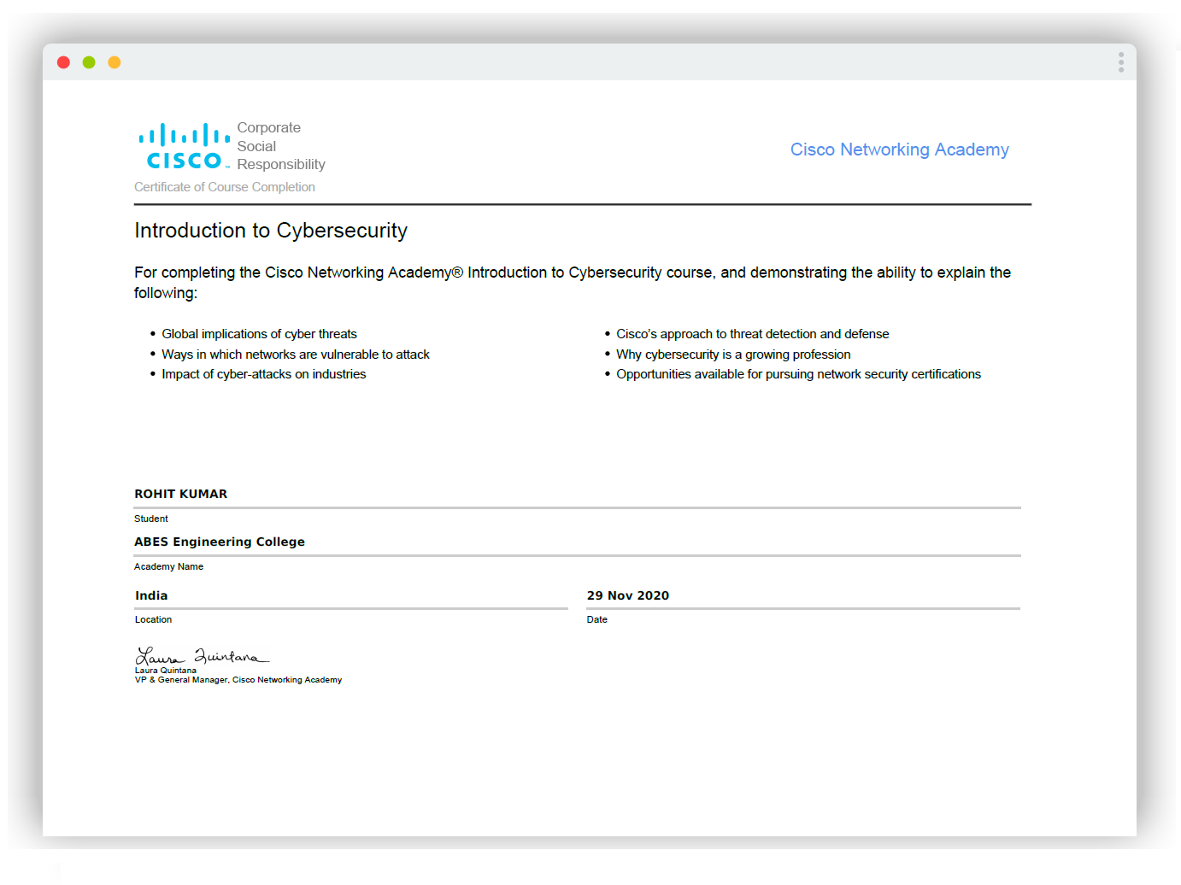Click the green window dot
Viewport: 1181px width, 885px height.
click(89, 62)
